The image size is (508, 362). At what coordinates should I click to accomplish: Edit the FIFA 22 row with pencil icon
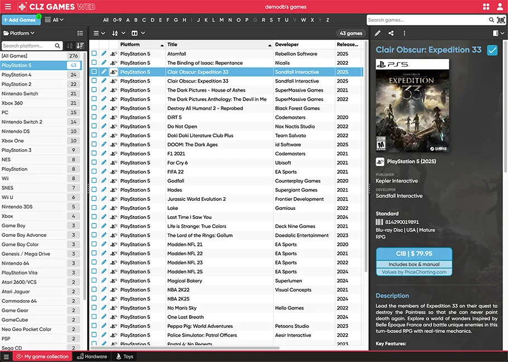pyautogui.click(x=104, y=172)
